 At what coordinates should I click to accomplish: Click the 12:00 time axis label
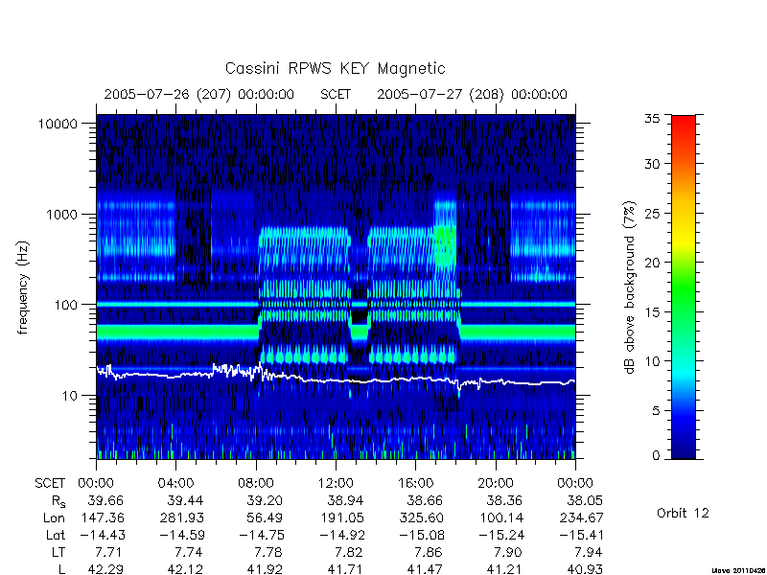(x=336, y=484)
